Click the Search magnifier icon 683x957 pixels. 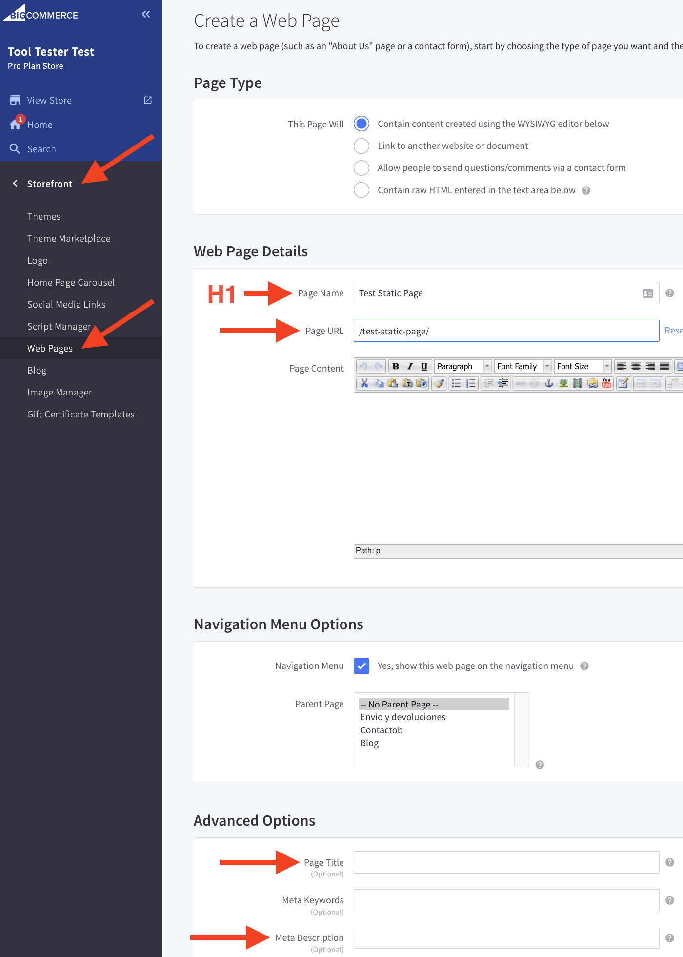[x=15, y=149]
